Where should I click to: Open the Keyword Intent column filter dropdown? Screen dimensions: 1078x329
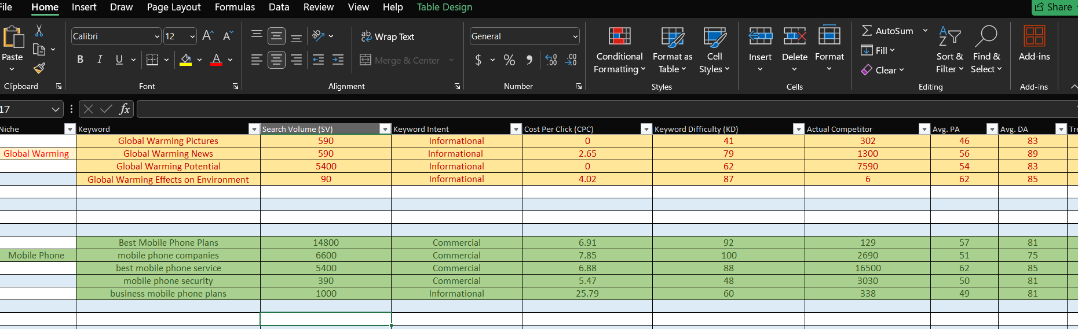516,129
